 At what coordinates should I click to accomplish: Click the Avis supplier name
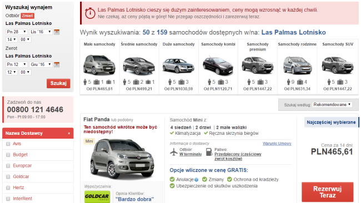pos(17,144)
